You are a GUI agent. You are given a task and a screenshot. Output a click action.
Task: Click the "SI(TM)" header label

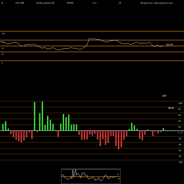click(70, 3)
